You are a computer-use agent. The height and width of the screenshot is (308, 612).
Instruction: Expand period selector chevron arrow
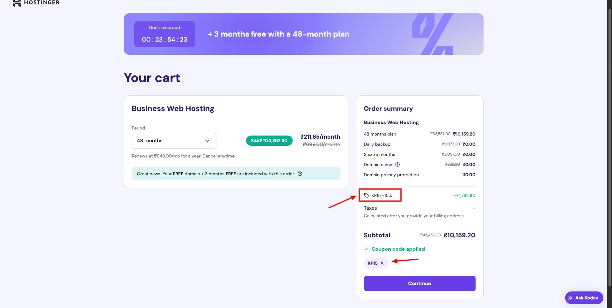point(207,141)
